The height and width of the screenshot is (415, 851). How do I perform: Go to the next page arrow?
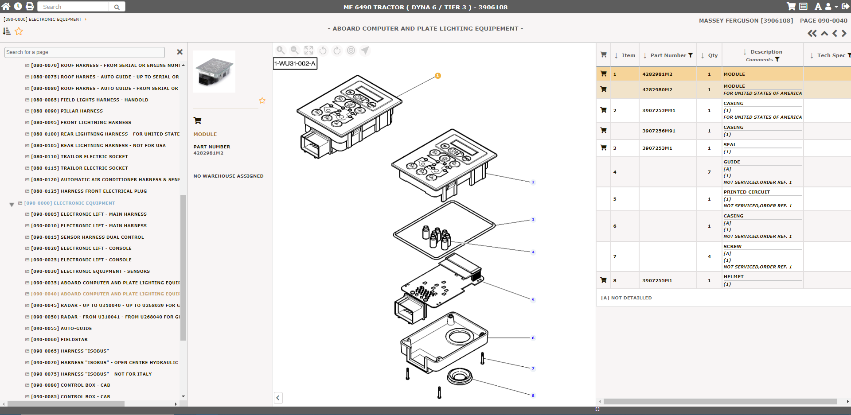coord(844,33)
